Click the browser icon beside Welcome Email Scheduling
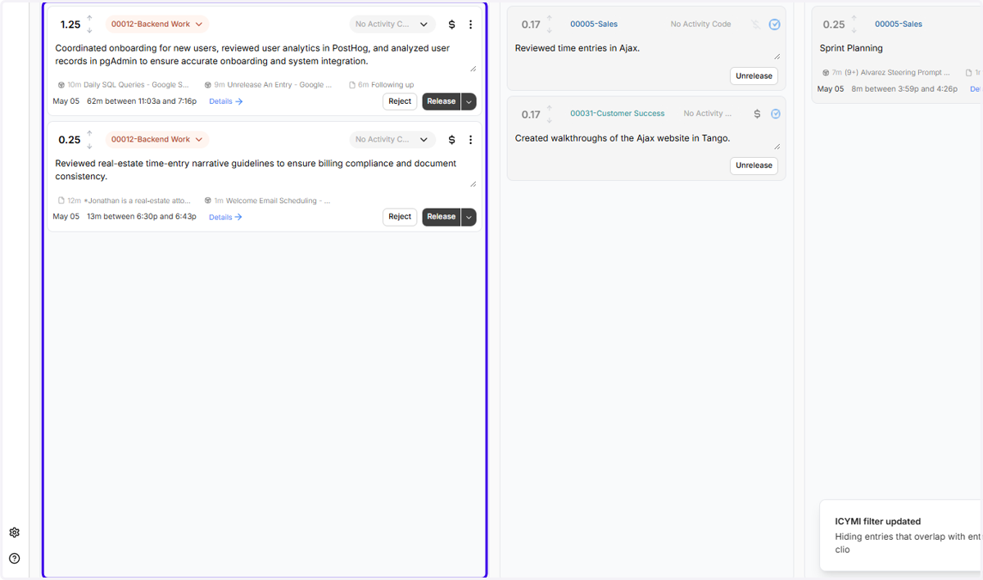 point(208,200)
